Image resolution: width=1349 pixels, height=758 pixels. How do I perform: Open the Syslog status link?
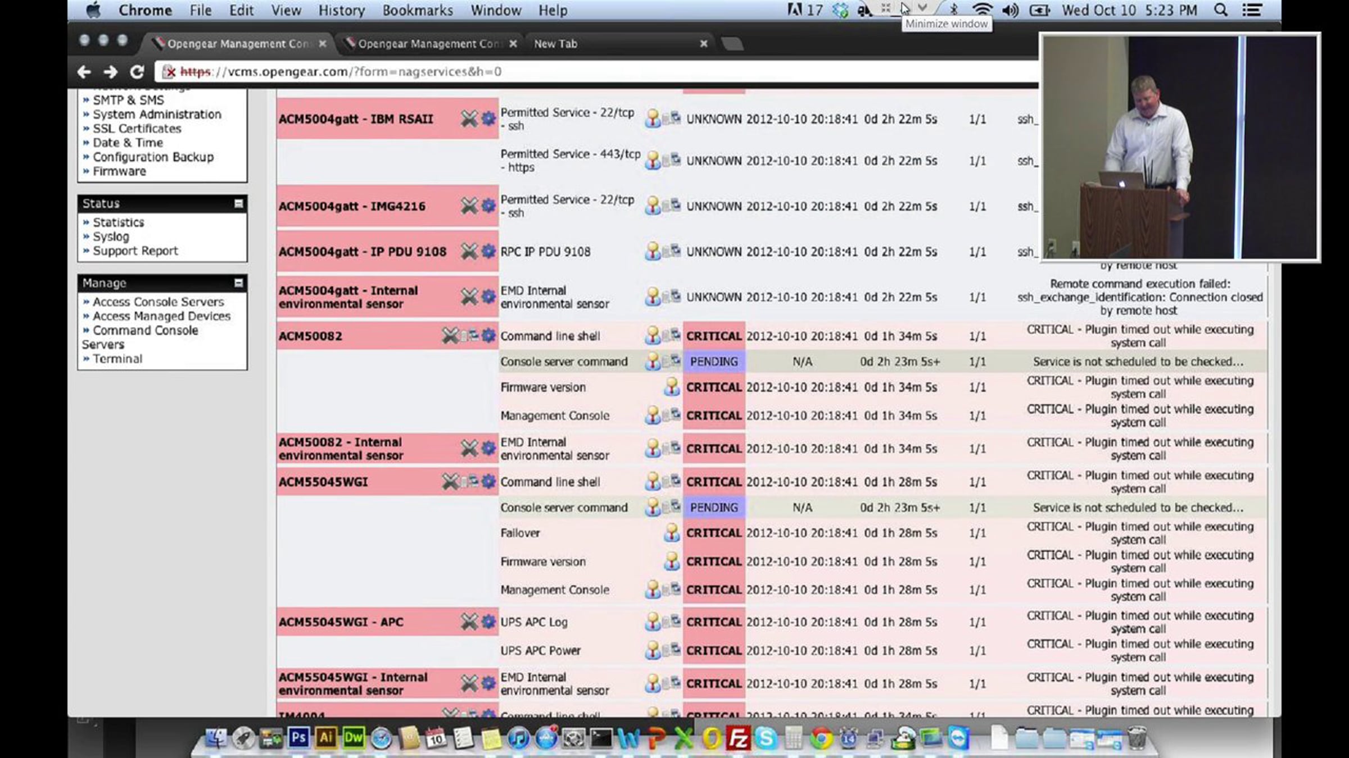point(111,236)
